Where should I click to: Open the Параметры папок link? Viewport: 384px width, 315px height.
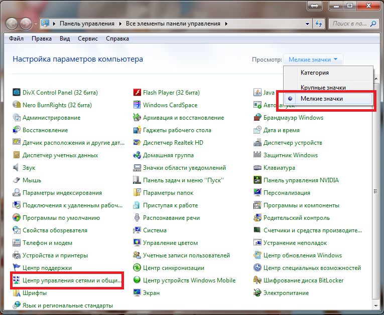168,193
